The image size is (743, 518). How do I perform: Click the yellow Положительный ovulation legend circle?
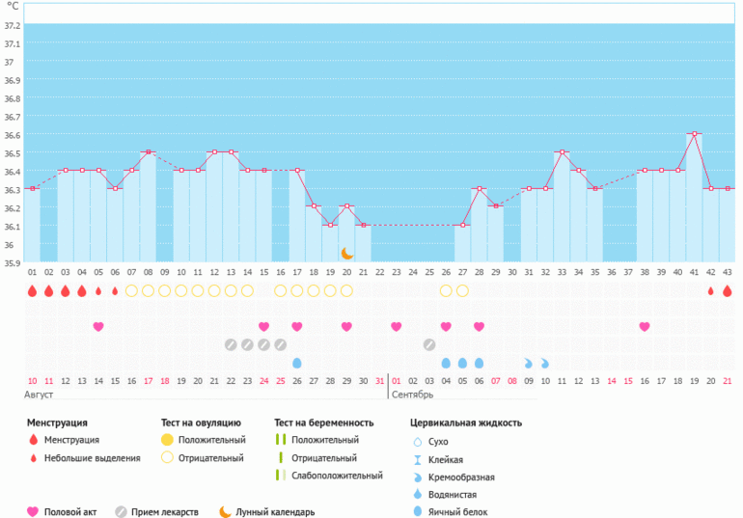coord(167,440)
